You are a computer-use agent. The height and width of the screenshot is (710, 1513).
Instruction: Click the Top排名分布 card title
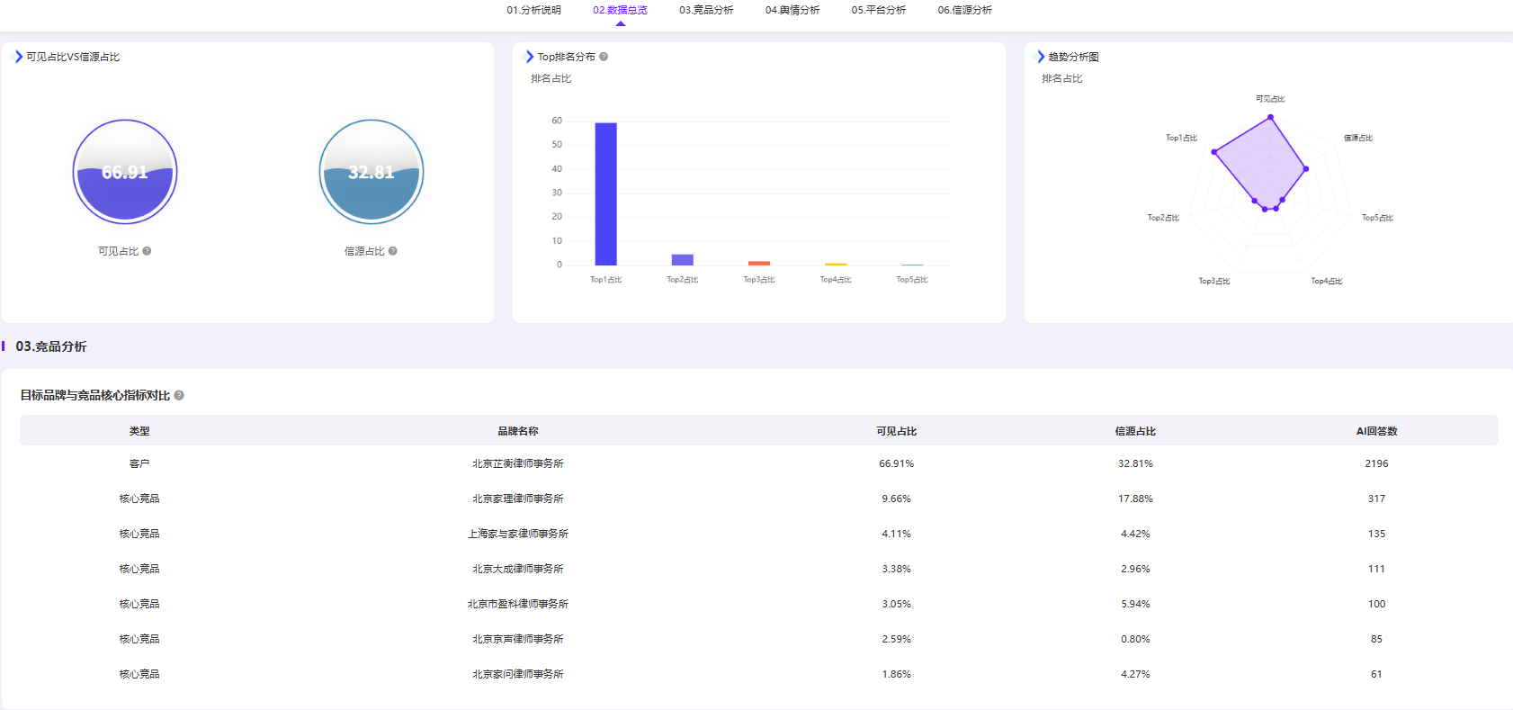(x=567, y=57)
